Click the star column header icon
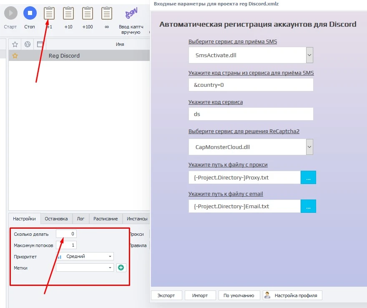Image resolution: width=367 pixels, height=308 pixels. click(x=15, y=44)
